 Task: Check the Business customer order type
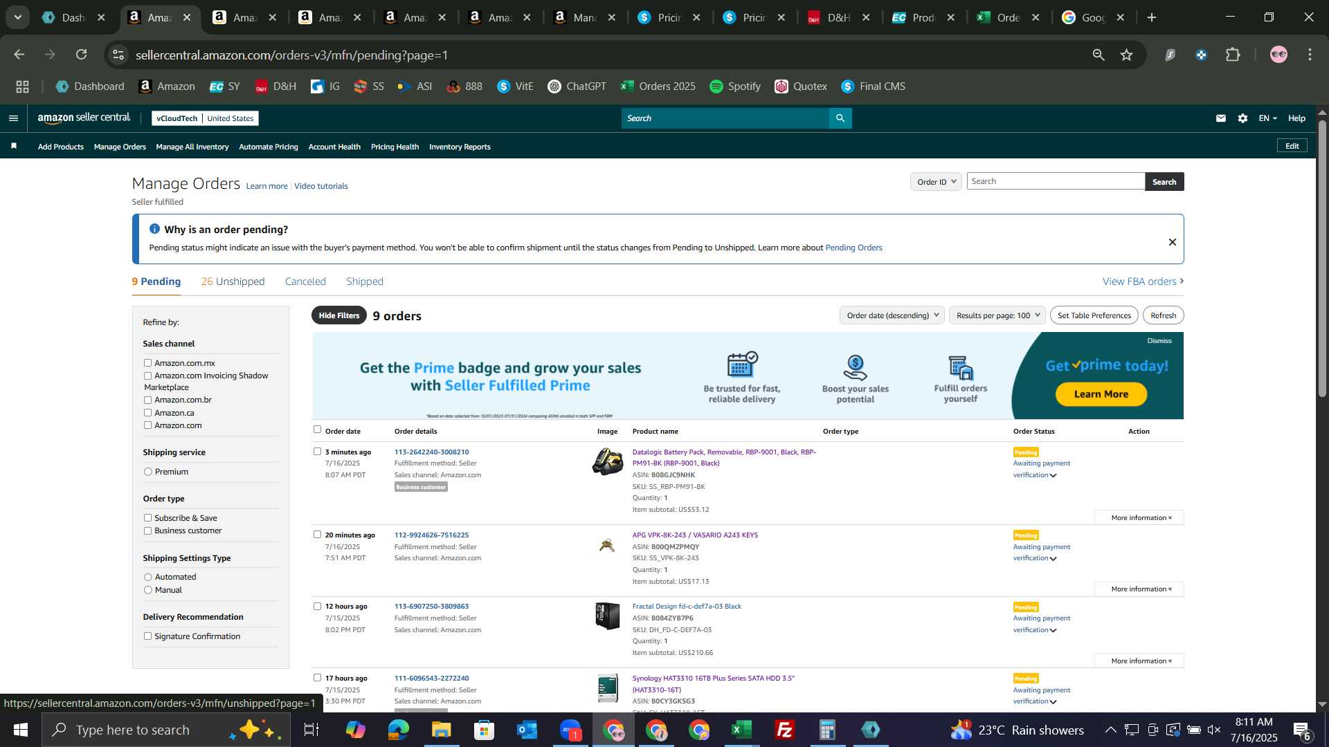tap(147, 531)
